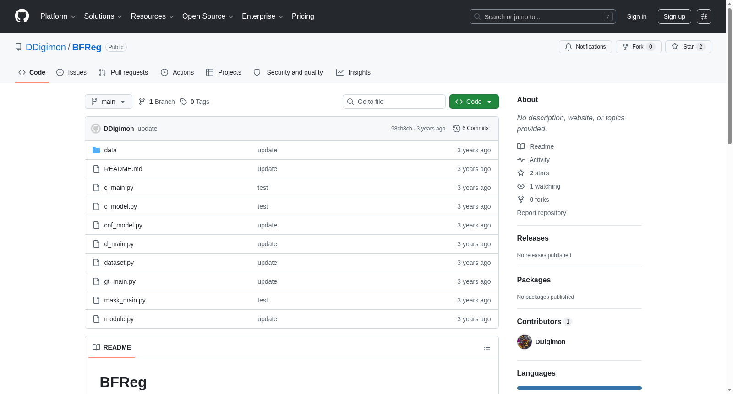Focus the Search or jump to field
Screen dimensions: 733x394
(543, 16)
